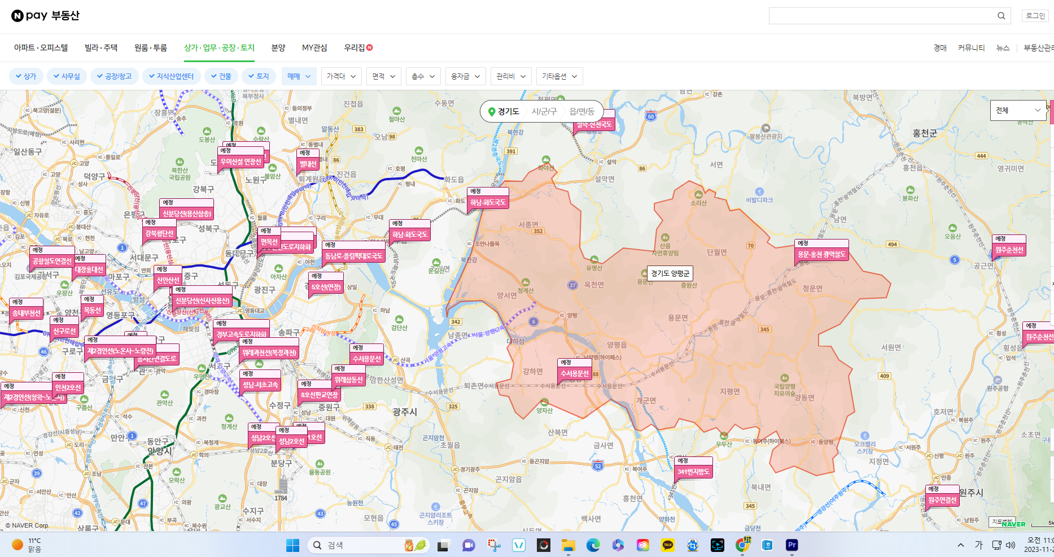This screenshot has width=1054, height=557.
Task: Open the 용문-홍천 광역철도 map marker
Action: point(821,250)
